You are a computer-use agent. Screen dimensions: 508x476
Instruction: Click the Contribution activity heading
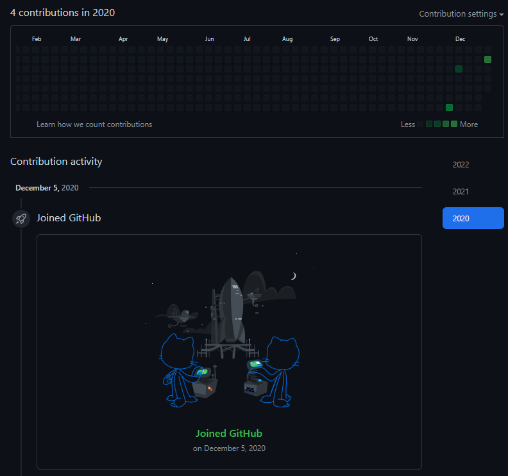[56, 162]
